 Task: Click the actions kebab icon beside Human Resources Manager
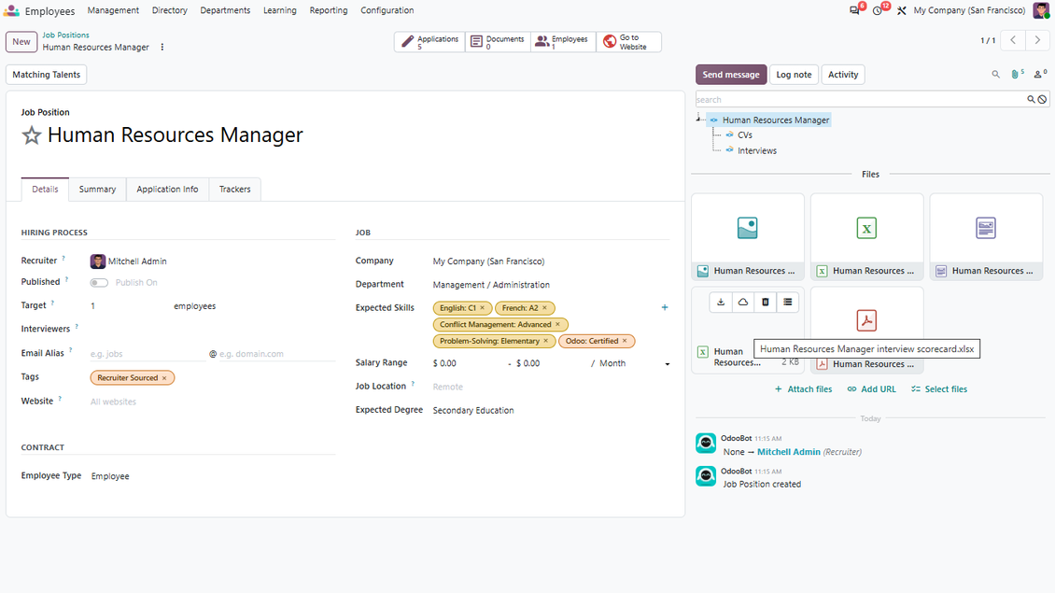(x=162, y=47)
